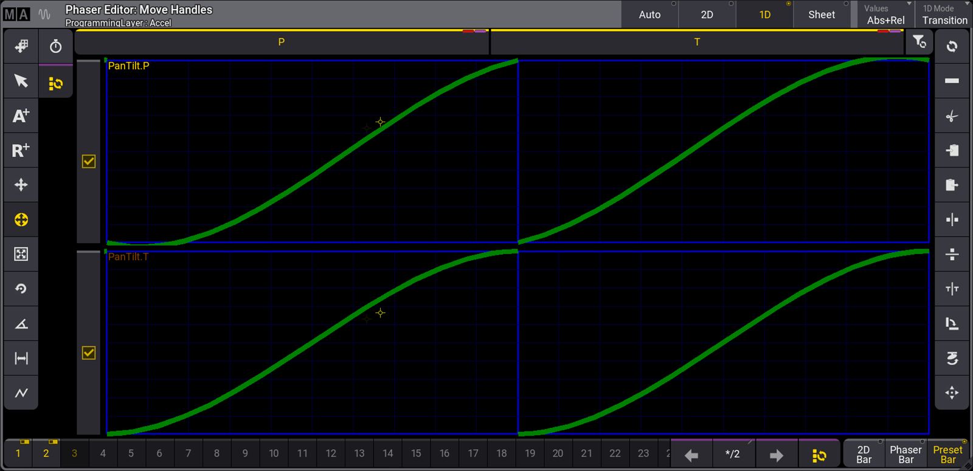Screen dimensions: 973x471
Task: Click the stopwatch timing icon
Action: (55, 47)
